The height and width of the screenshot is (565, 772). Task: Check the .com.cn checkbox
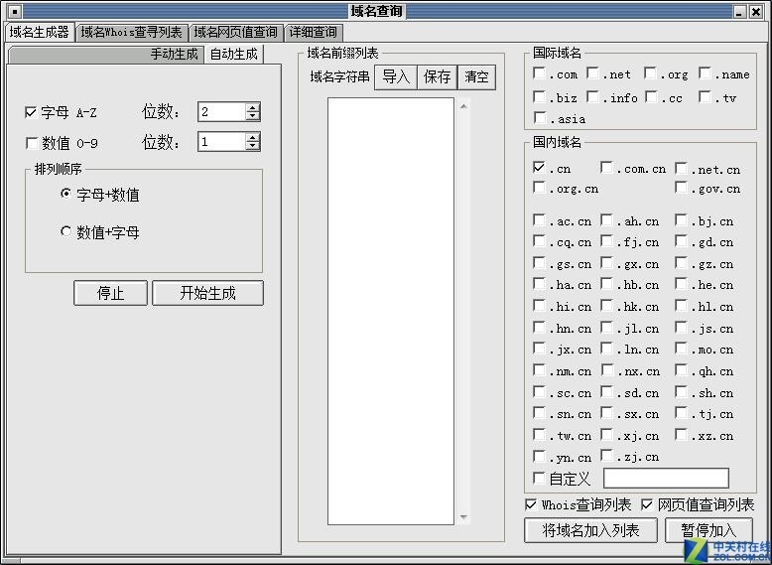(x=606, y=168)
